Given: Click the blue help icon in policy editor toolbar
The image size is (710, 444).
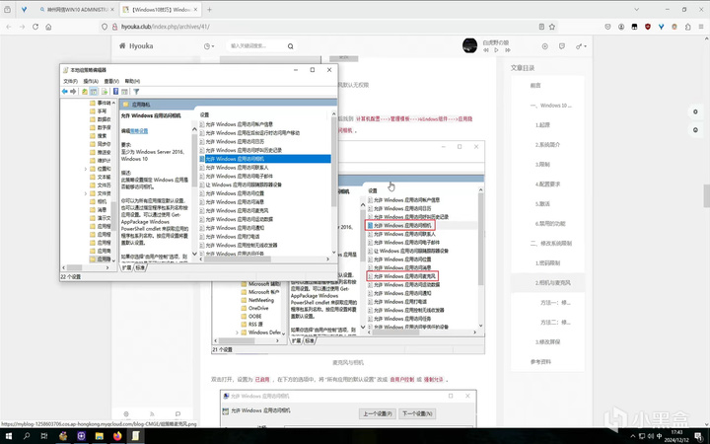Looking at the screenshot, I should (x=115, y=92).
